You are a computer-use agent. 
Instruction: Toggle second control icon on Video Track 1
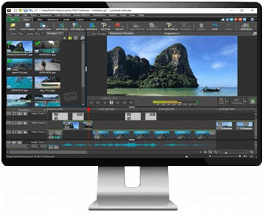[14, 132]
